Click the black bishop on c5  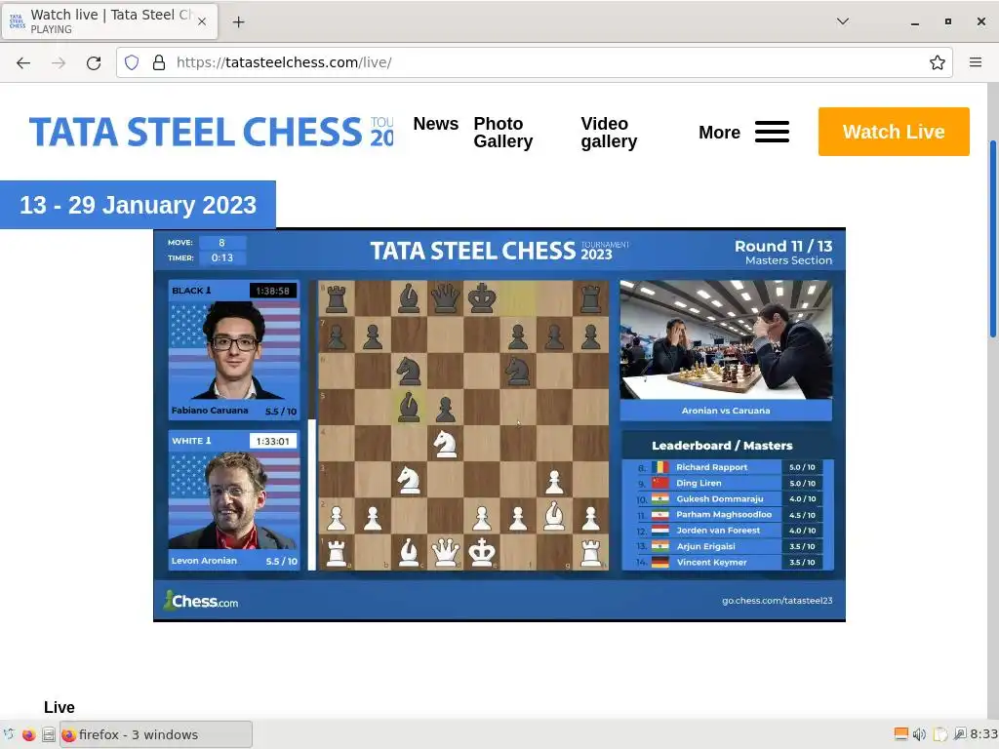point(409,407)
